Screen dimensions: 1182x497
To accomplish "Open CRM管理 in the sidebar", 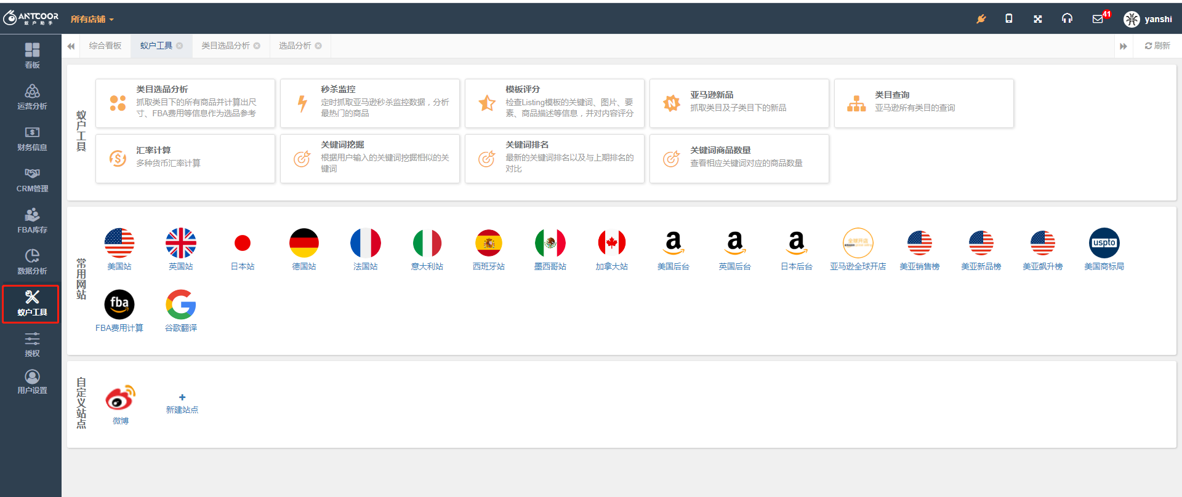I will pyautogui.click(x=32, y=179).
